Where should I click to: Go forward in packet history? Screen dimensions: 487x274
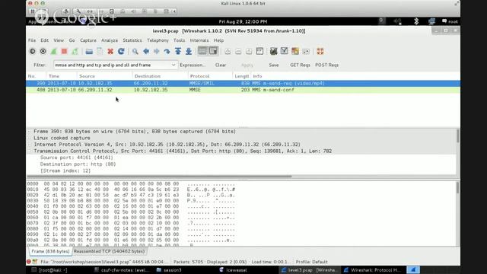(157, 51)
